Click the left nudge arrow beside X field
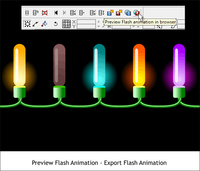200x171 pixels. pyautogui.click(x=98, y=22)
